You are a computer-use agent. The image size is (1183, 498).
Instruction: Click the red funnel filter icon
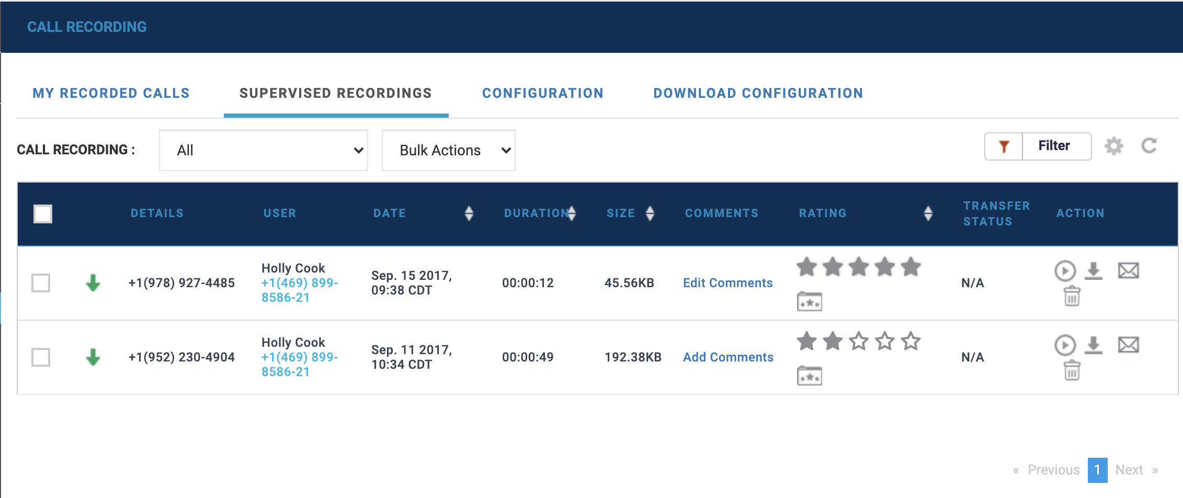(x=1004, y=146)
